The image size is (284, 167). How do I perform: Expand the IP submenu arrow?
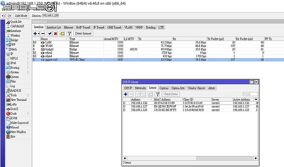pos(28,54)
